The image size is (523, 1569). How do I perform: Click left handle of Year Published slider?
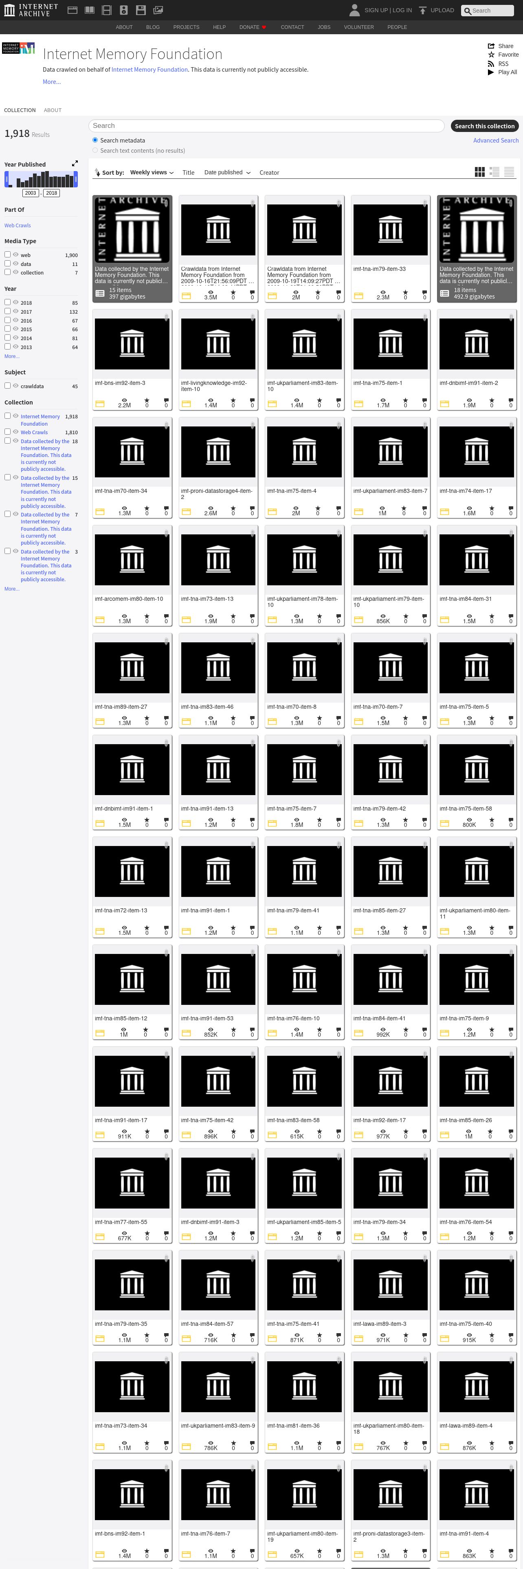(7, 179)
